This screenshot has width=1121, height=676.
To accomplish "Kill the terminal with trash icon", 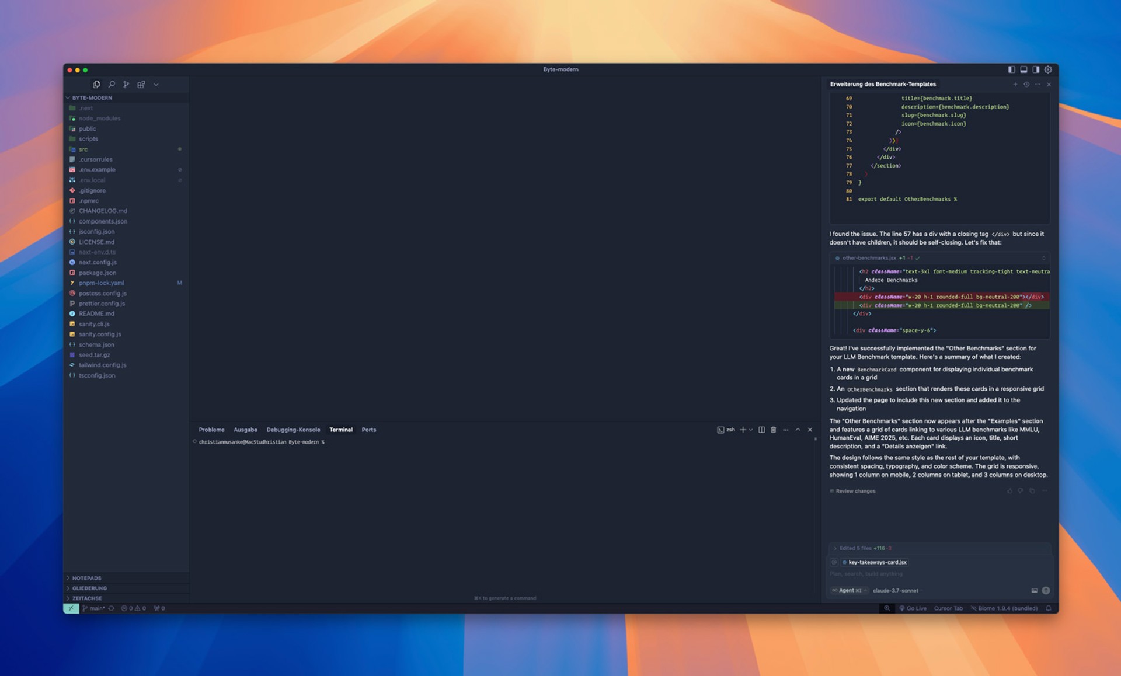I will (774, 430).
